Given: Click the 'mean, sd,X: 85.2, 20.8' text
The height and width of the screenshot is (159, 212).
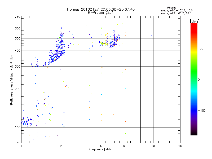Looking at the screenshot, I should pos(176,13).
